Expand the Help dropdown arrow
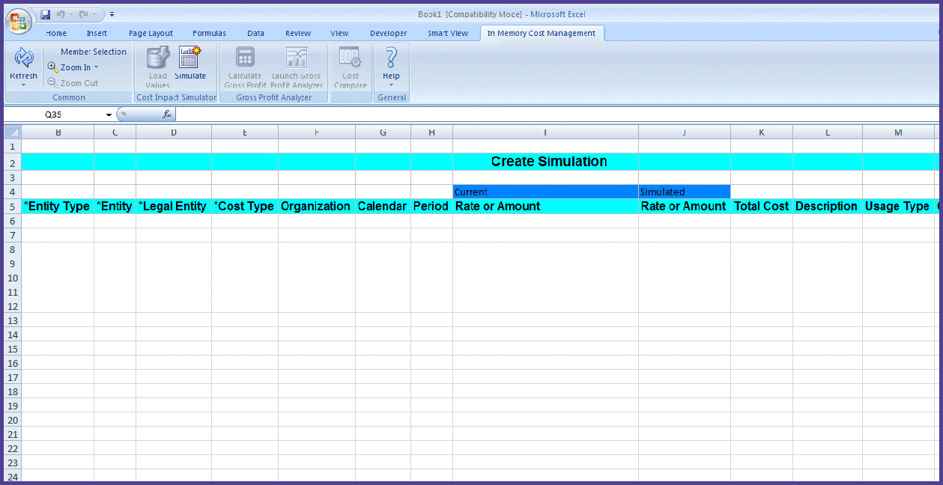 (391, 85)
